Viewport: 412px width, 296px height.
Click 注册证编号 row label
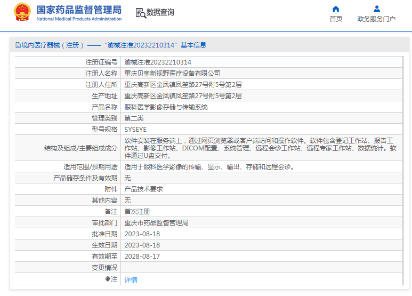[x=101, y=62]
